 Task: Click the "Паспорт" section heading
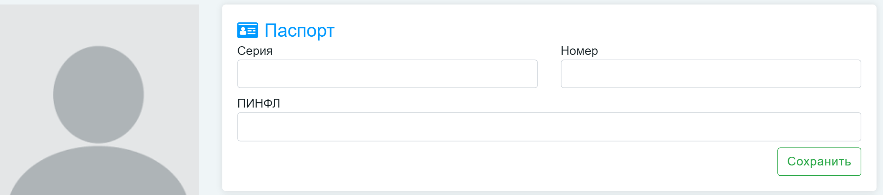pyautogui.click(x=299, y=30)
